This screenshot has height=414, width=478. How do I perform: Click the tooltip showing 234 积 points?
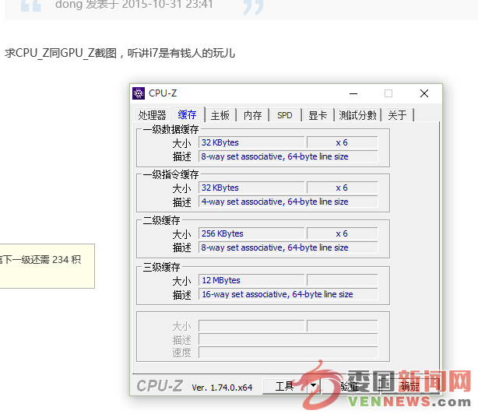(x=47, y=266)
